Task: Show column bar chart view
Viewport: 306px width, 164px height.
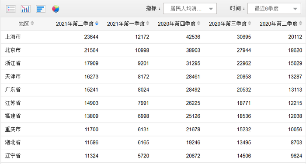Action: [x=25, y=9]
